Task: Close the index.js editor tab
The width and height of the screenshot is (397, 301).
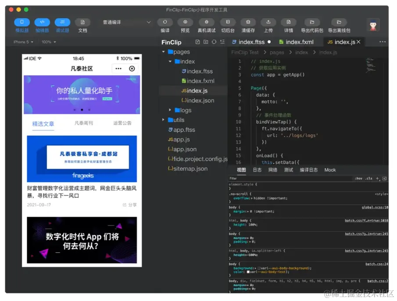Action: [358, 42]
